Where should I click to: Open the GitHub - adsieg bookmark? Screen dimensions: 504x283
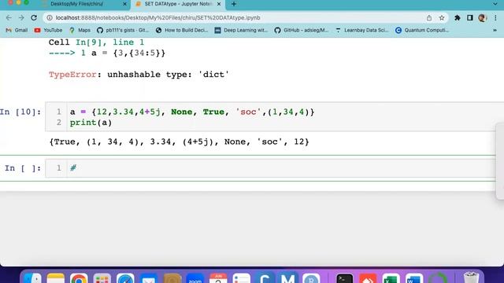click(302, 30)
